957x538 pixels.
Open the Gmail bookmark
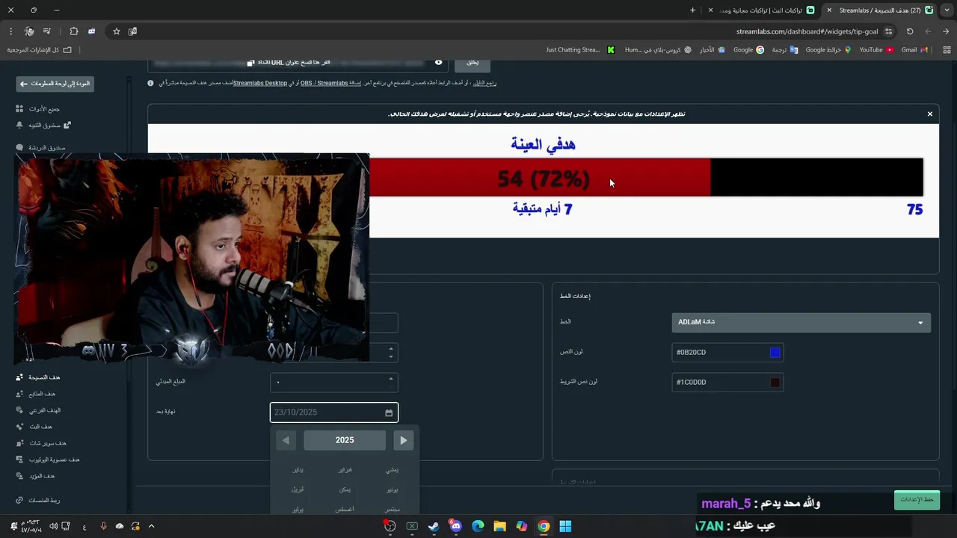pos(914,50)
